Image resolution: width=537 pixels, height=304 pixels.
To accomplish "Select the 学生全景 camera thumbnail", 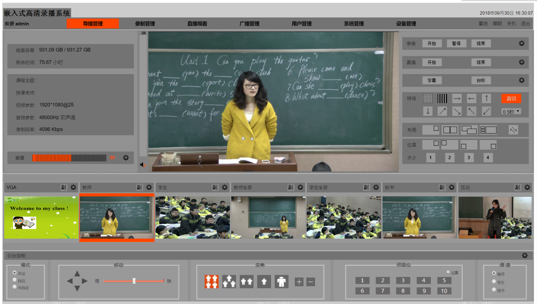I will (344, 218).
